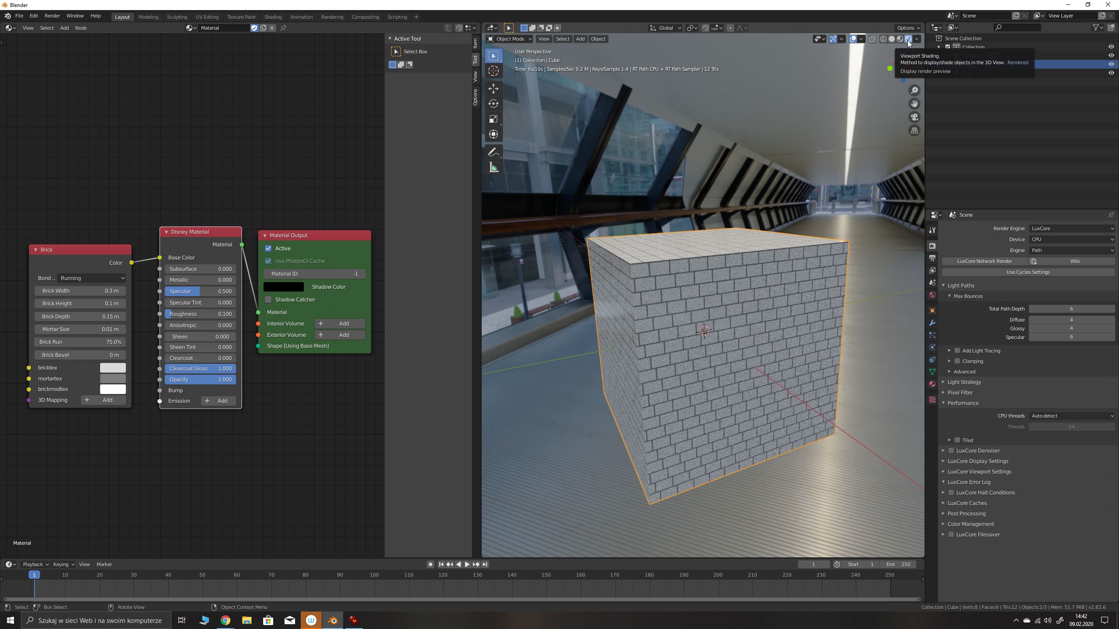Uncheck Active in Material Output node
This screenshot has height=629, width=1119.
[268, 249]
